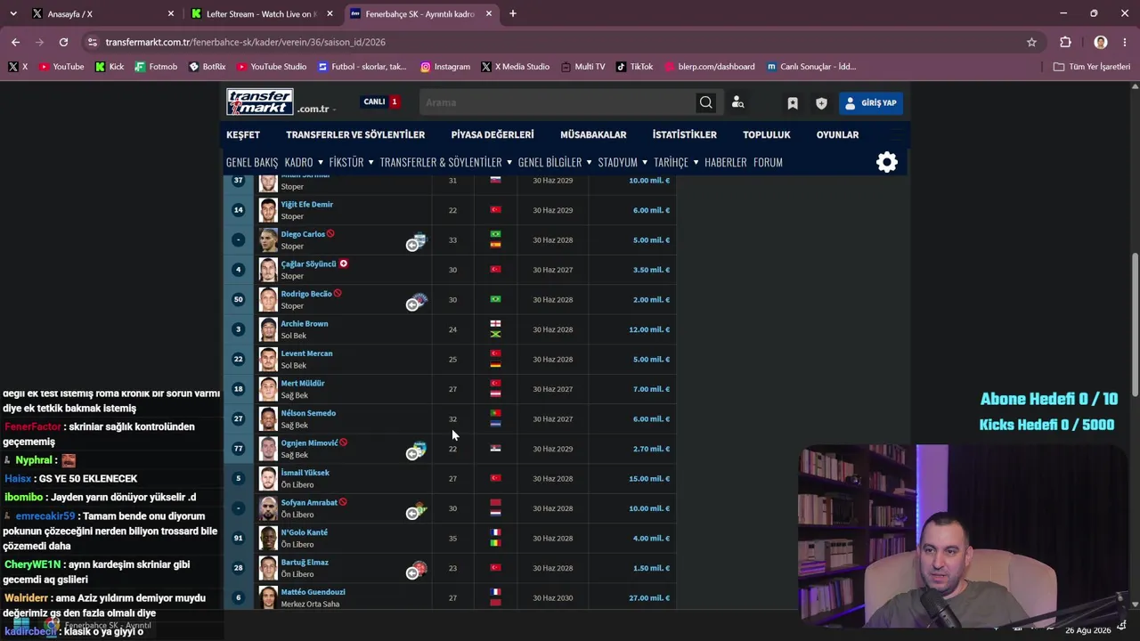The image size is (1140, 641).
Task: Click the Arama search field
Action: pyautogui.click(x=558, y=102)
